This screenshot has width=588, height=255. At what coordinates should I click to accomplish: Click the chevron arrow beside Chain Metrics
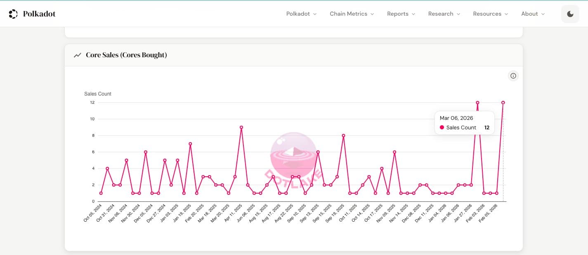click(x=372, y=14)
